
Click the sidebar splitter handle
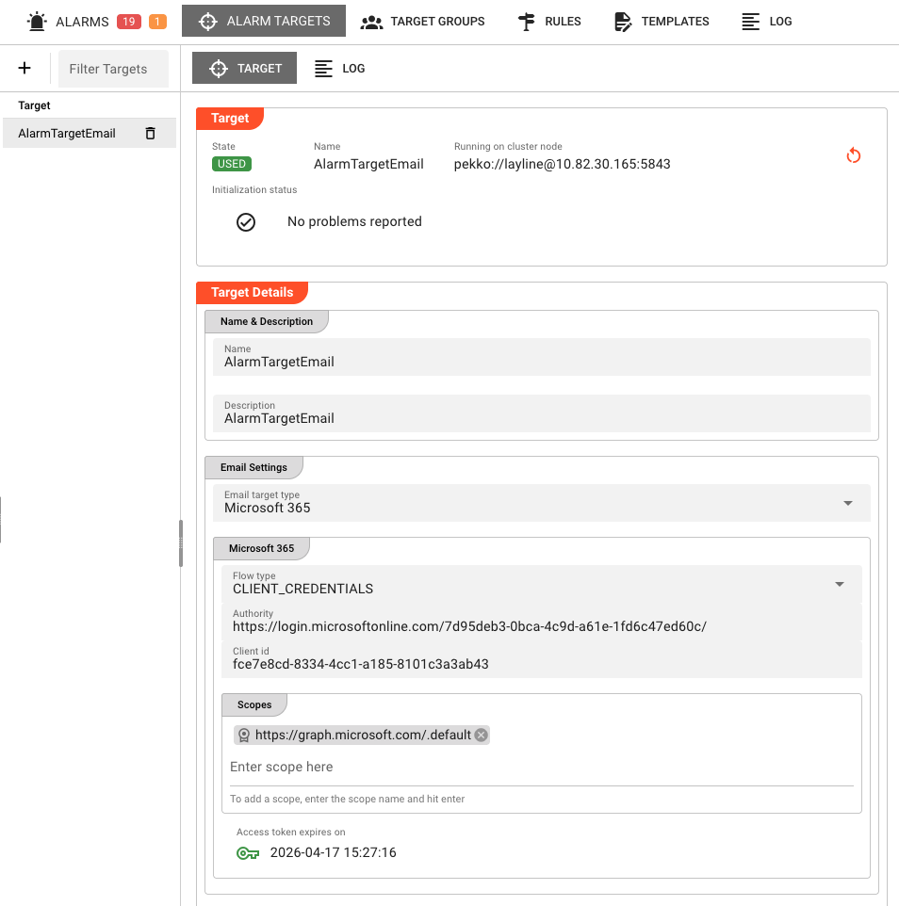181,543
